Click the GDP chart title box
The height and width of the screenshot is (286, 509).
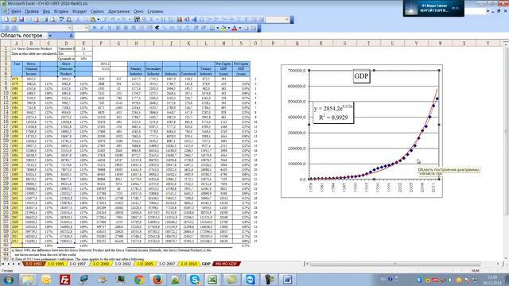pos(361,76)
